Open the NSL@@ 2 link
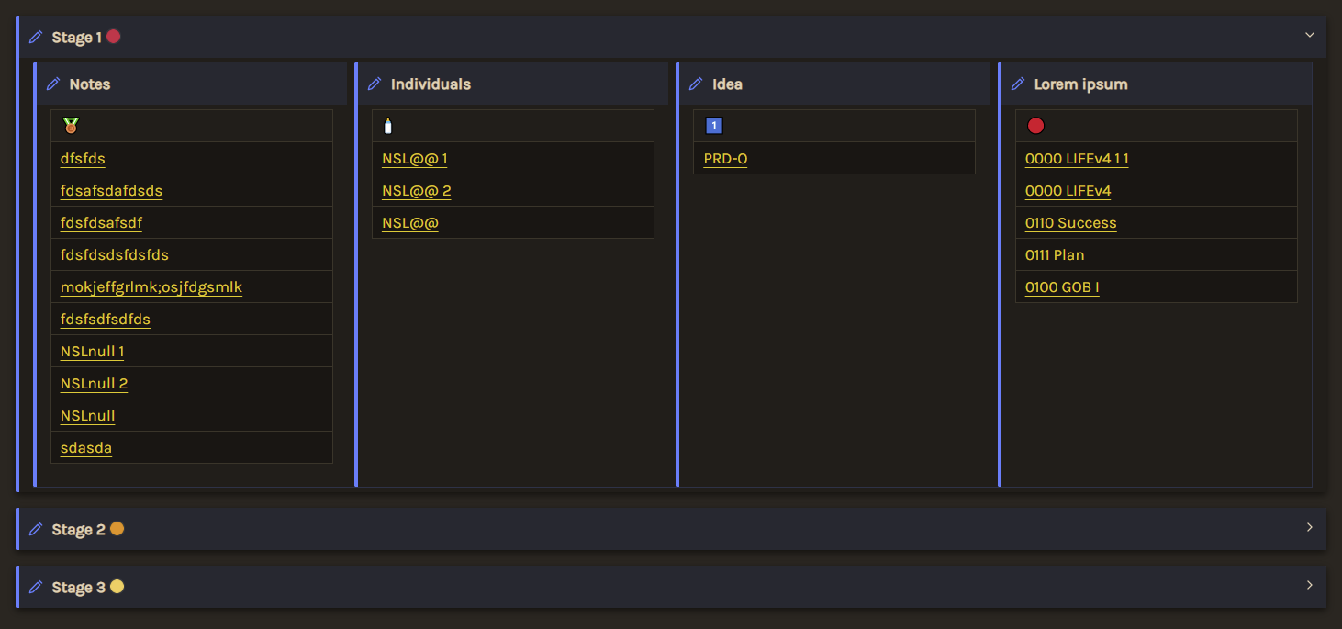The image size is (1342, 629). pos(417,191)
